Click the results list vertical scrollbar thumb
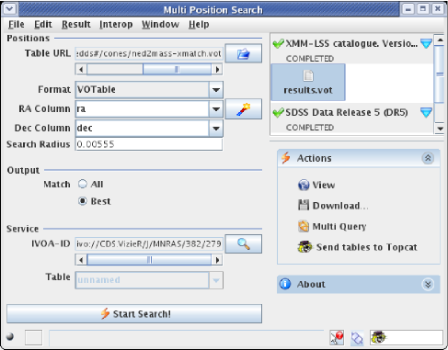This screenshot has height=350, width=448. tap(440, 74)
